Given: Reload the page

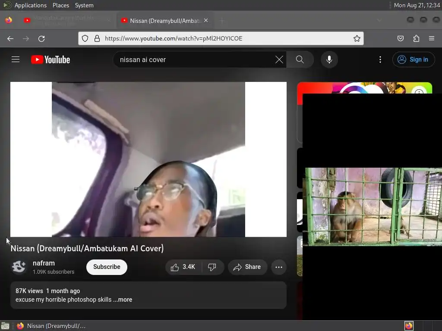Looking at the screenshot, I should tap(41, 38).
